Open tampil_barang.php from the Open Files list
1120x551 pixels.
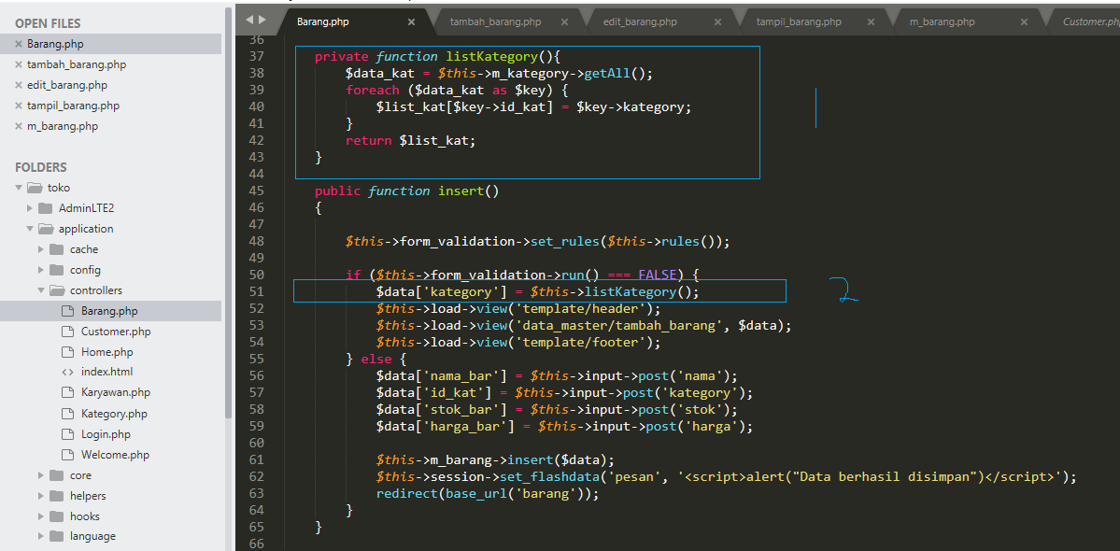click(73, 106)
